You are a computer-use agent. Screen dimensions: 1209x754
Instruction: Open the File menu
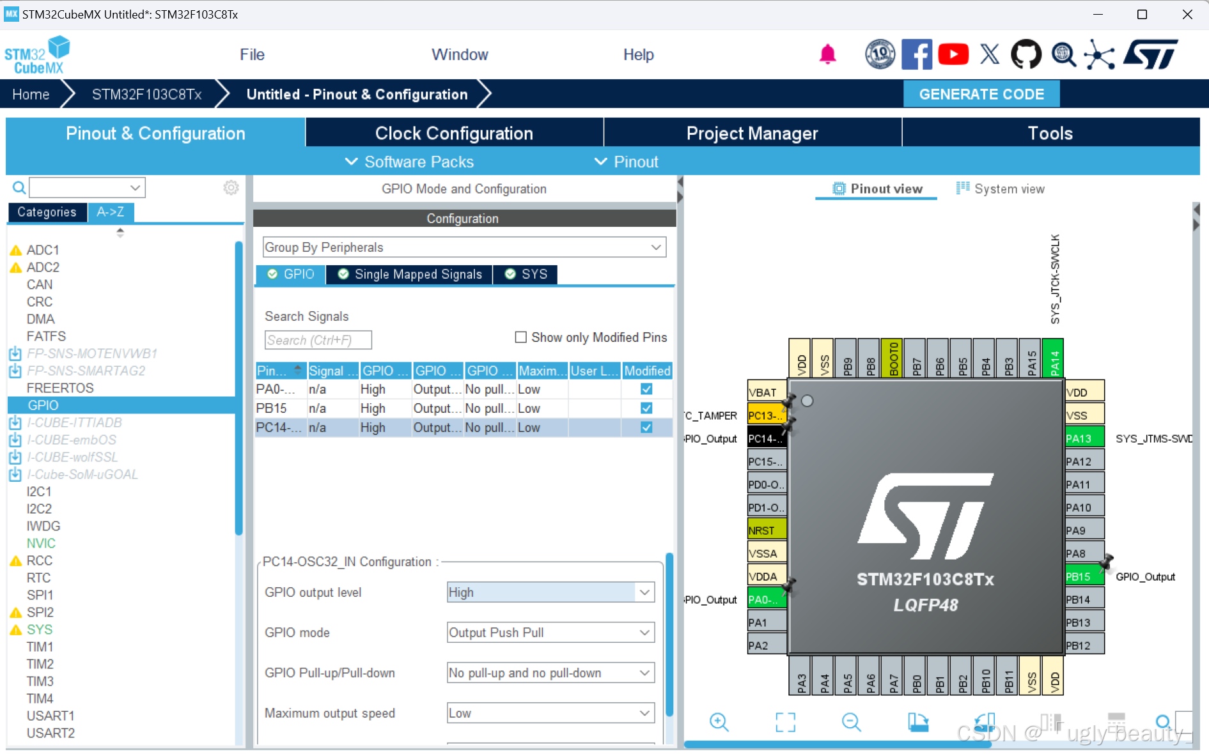pyautogui.click(x=252, y=55)
